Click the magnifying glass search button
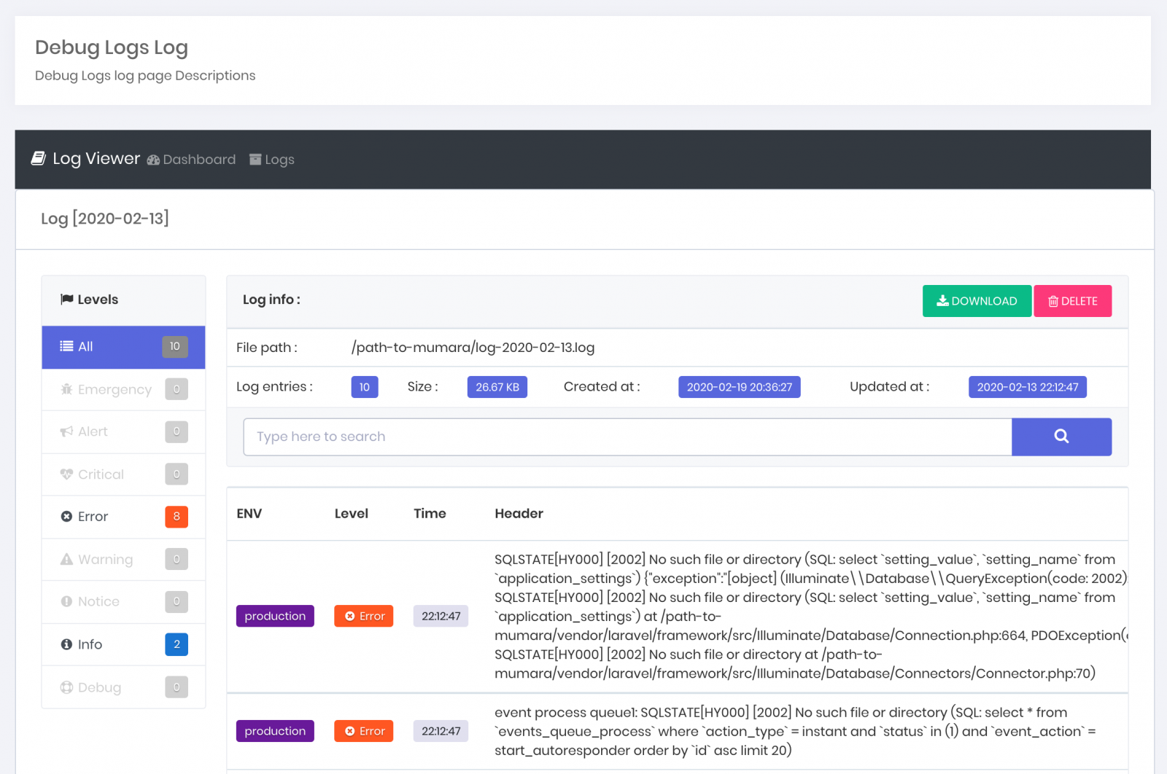Viewport: 1167px width, 774px height. pyautogui.click(x=1061, y=437)
